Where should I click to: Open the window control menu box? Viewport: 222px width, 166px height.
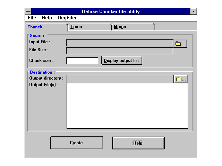point(28,11)
